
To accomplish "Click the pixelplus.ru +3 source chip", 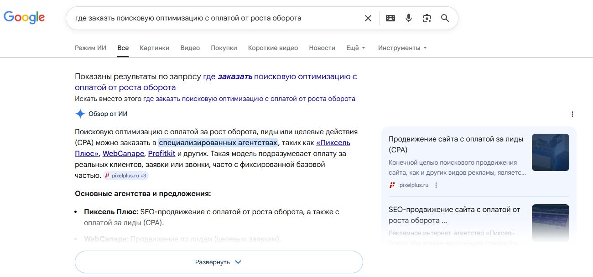I will tap(126, 176).
